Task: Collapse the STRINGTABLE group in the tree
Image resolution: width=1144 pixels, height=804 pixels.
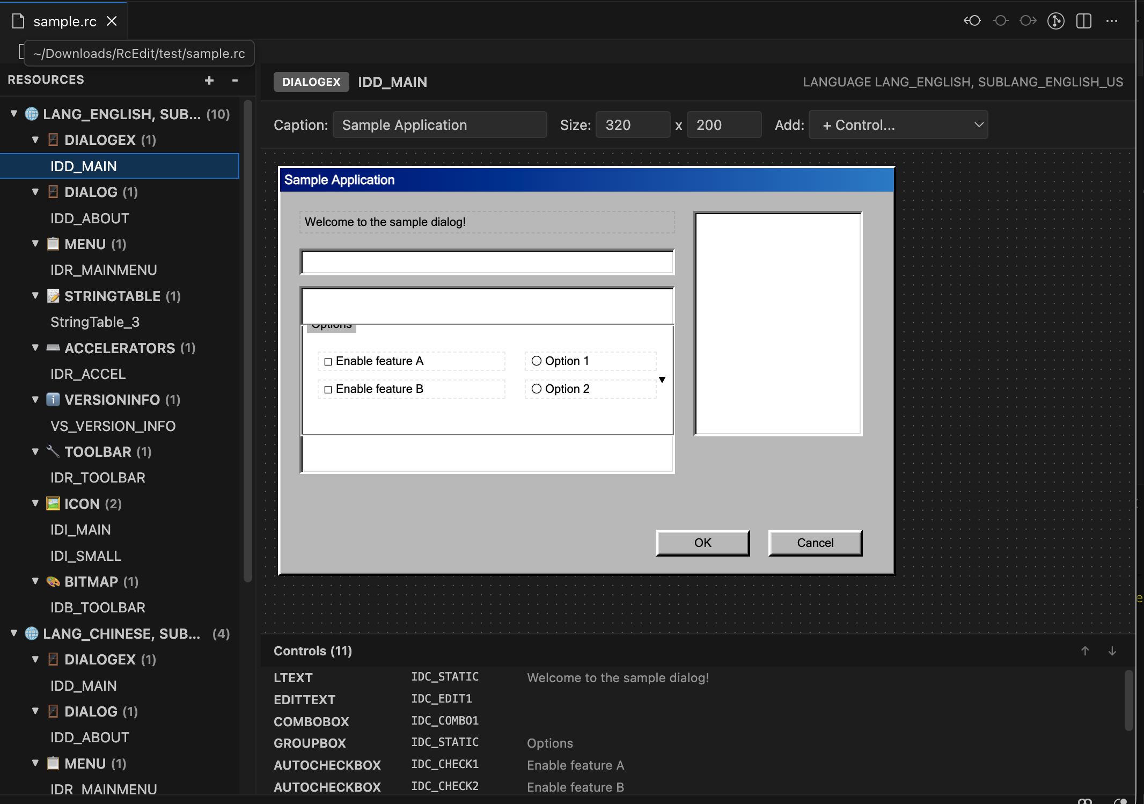Action: pos(35,296)
